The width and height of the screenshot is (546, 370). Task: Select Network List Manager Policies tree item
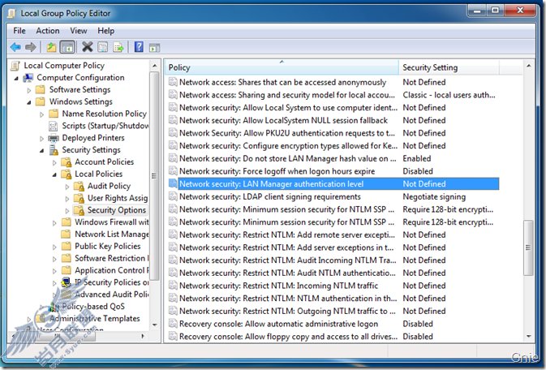(x=111, y=234)
